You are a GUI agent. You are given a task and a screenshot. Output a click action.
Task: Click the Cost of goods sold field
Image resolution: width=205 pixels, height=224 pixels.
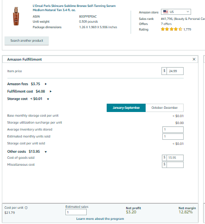coord(175,158)
